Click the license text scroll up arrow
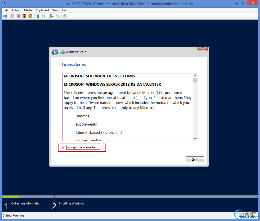 point(195,76)
